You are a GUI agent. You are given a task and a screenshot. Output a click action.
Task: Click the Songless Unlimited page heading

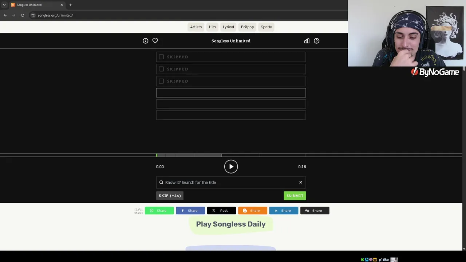231,41
